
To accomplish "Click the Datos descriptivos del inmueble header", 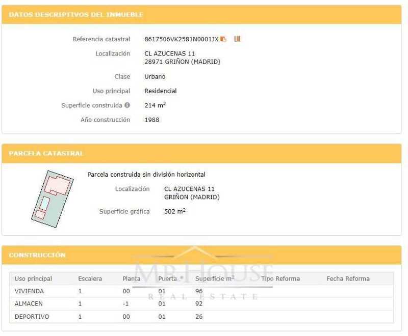I will (76, 15).
